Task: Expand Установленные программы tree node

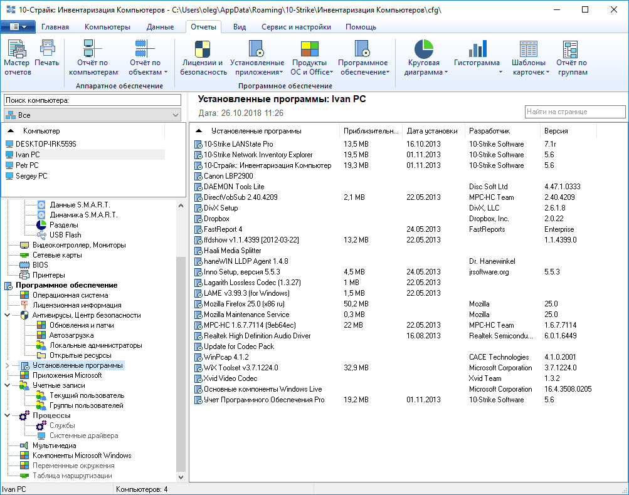Action: [8, 365]
